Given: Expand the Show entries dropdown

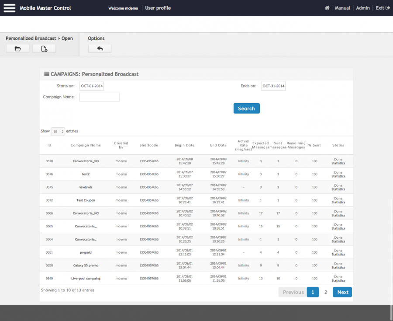Looking at the screenshot, I should [58, 131].
